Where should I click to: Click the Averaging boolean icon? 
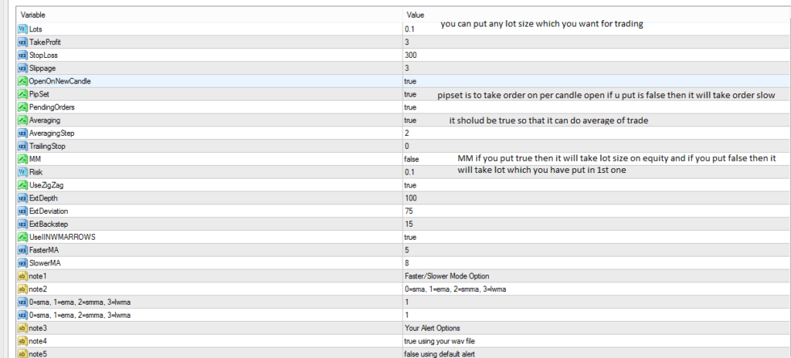[21, 120]
